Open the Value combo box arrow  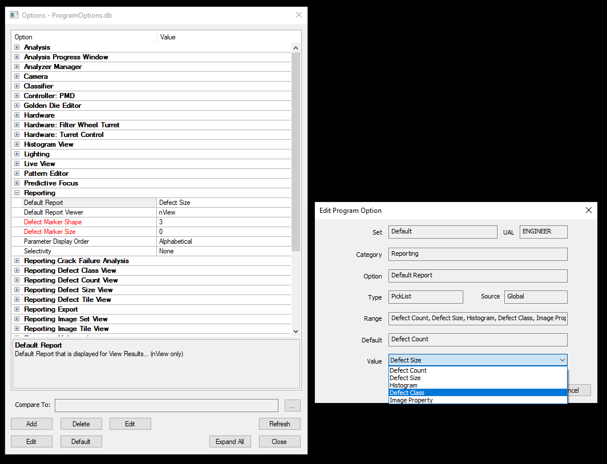coord(562,360)
